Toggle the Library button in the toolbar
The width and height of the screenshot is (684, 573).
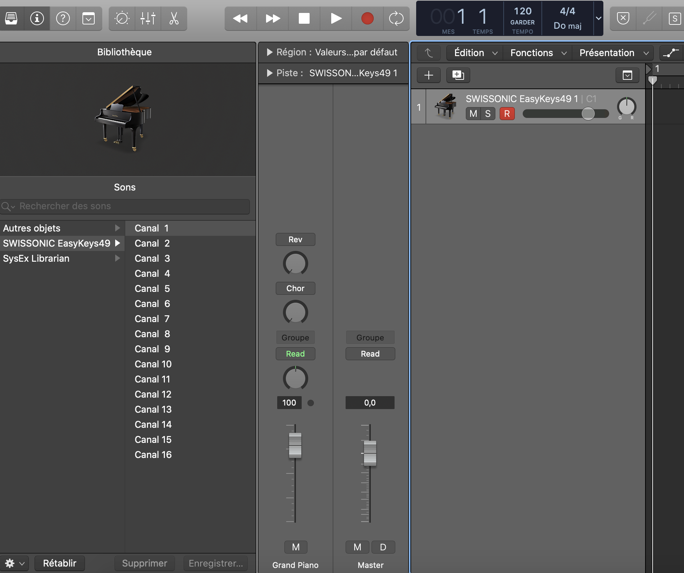click(x=12, y=18)
